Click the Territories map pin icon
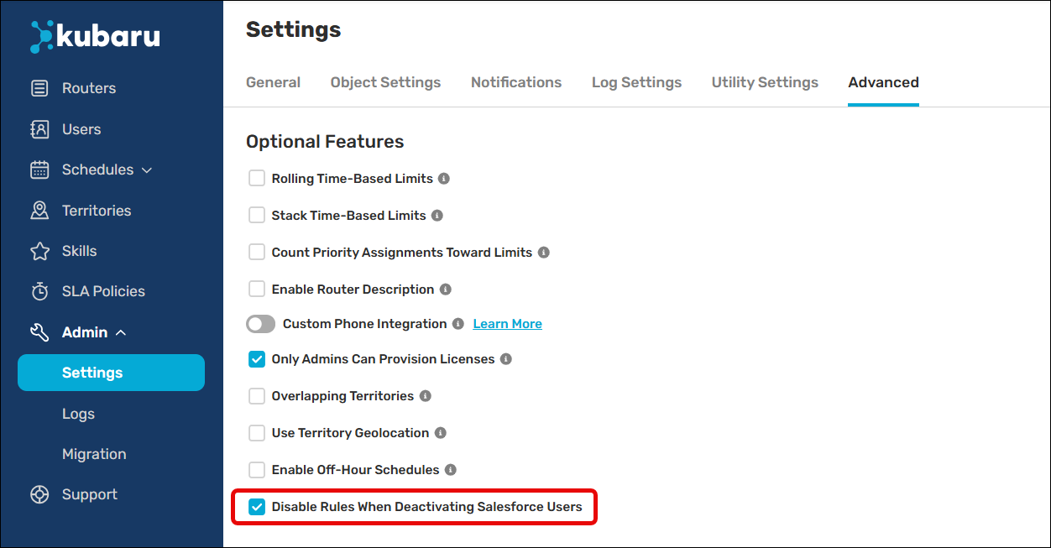Viewport: 1051px width, 548px height. click(39, 211)
